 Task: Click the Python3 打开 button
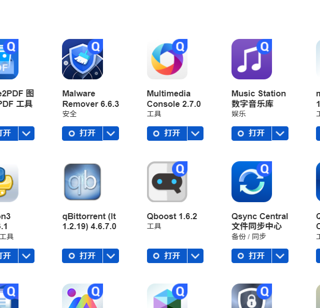[9, 256]
